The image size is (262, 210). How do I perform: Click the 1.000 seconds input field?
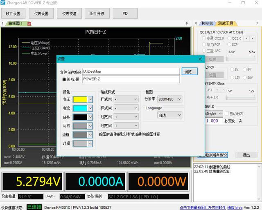(214, 121)
